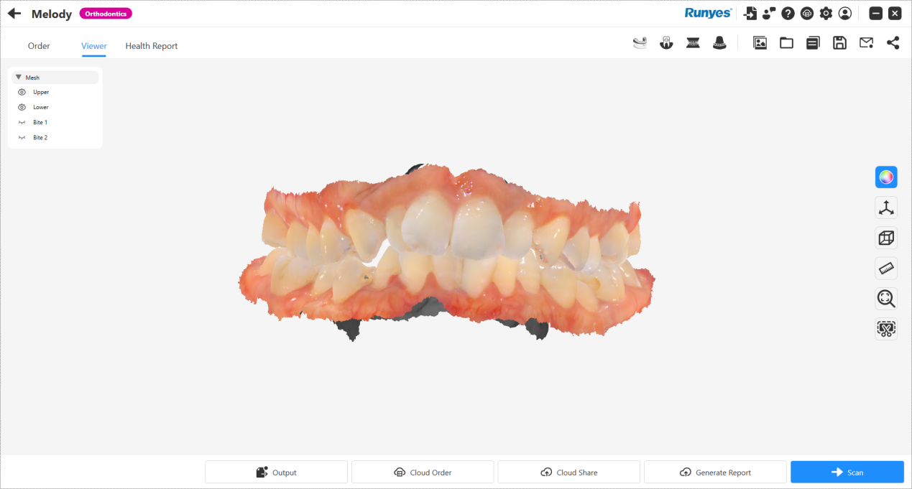Activate the coordinate axis tool

click(886, 208)
